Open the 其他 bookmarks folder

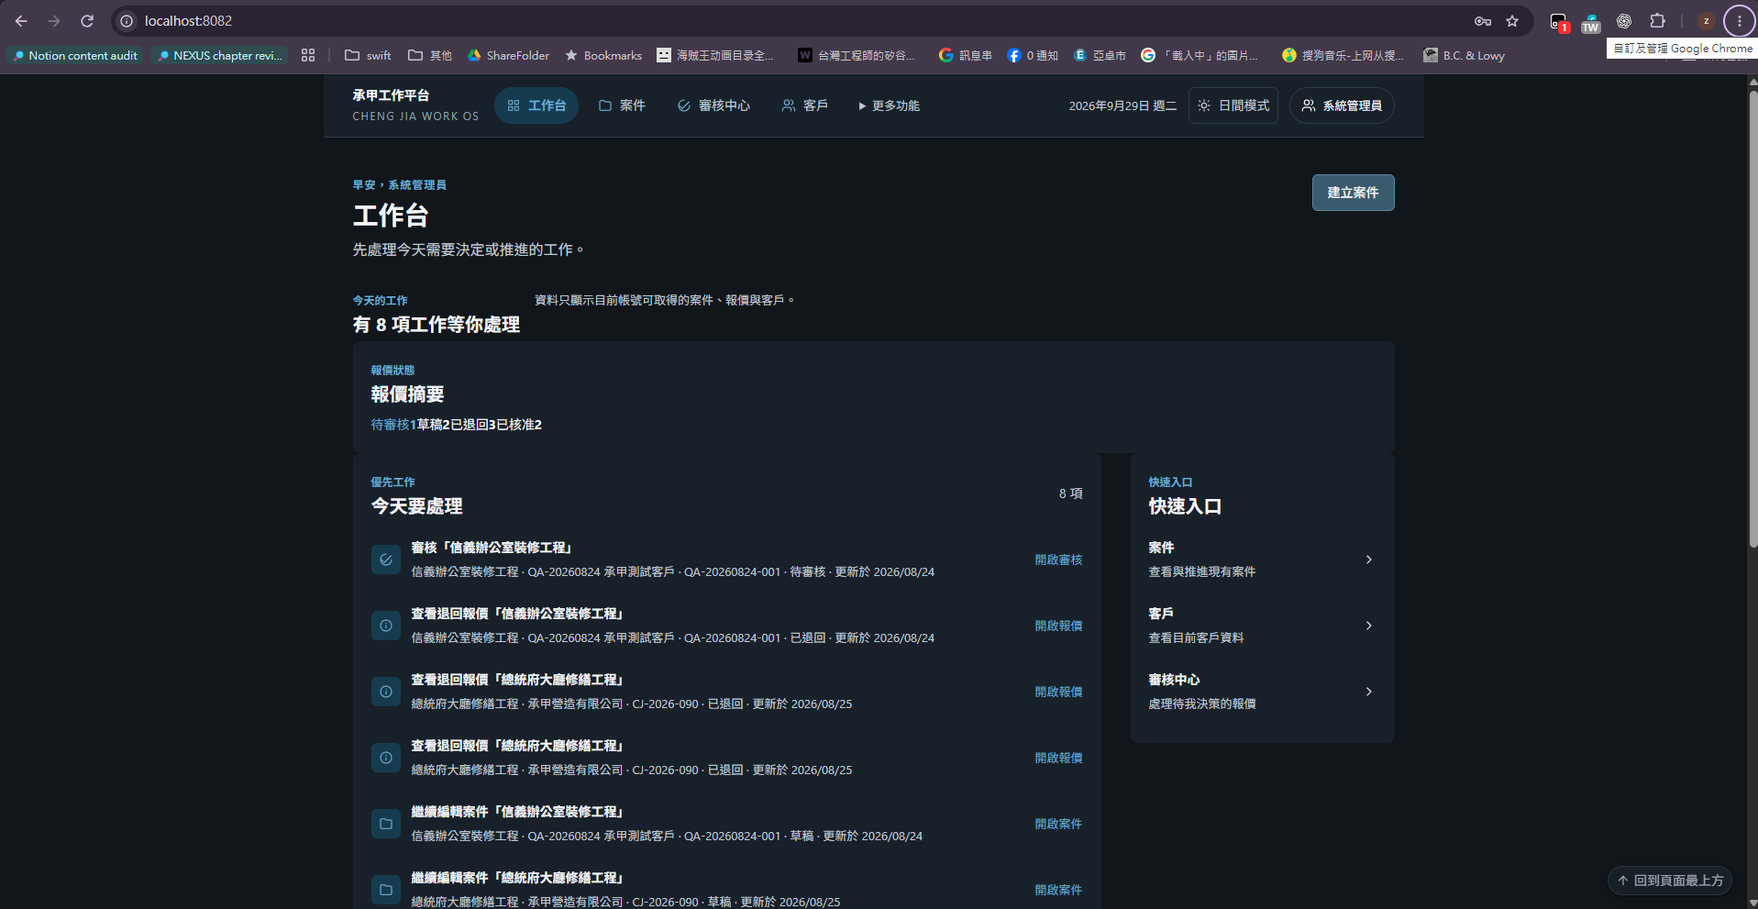click(430, 55)
